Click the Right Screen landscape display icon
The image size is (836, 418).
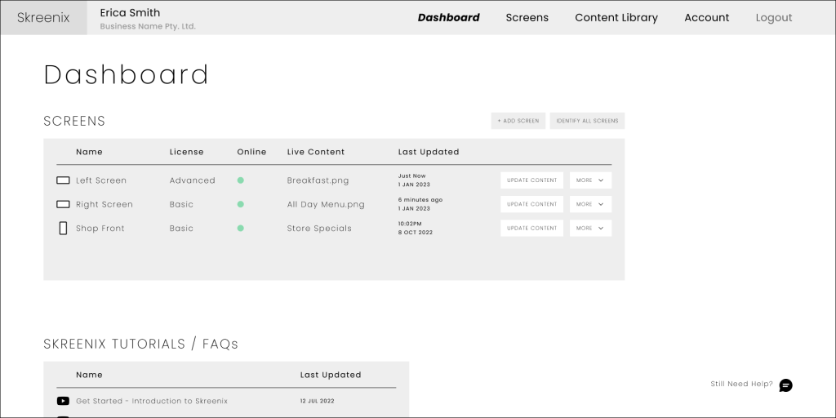point(63,204)
